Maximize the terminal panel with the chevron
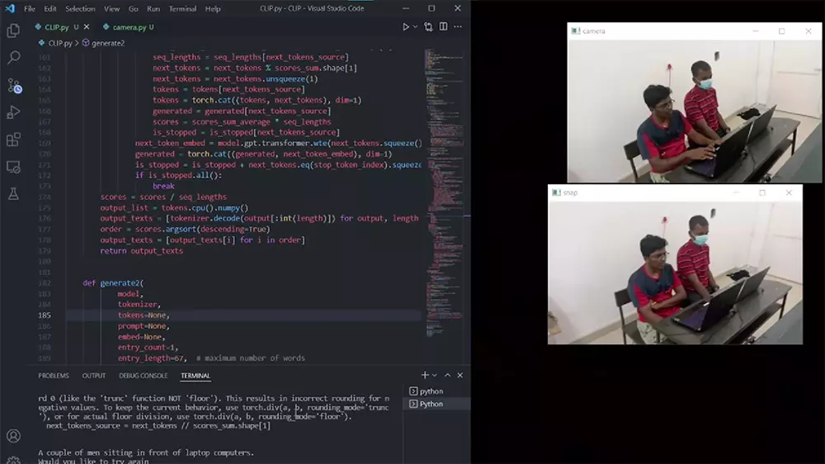The width and height of the screenshot is (825, 464). coord(448,376)
